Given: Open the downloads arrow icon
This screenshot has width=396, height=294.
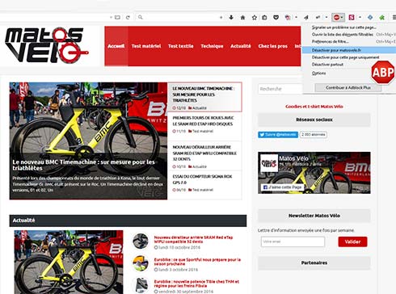Looking at the screenshot, I should [x=231, y=18].
